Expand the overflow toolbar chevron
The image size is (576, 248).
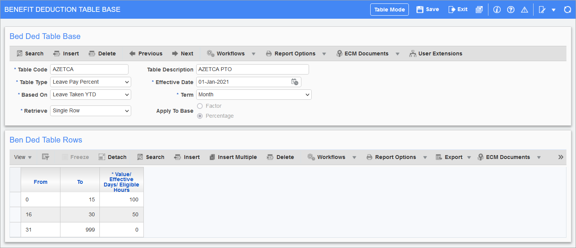[x=561, y=157]
